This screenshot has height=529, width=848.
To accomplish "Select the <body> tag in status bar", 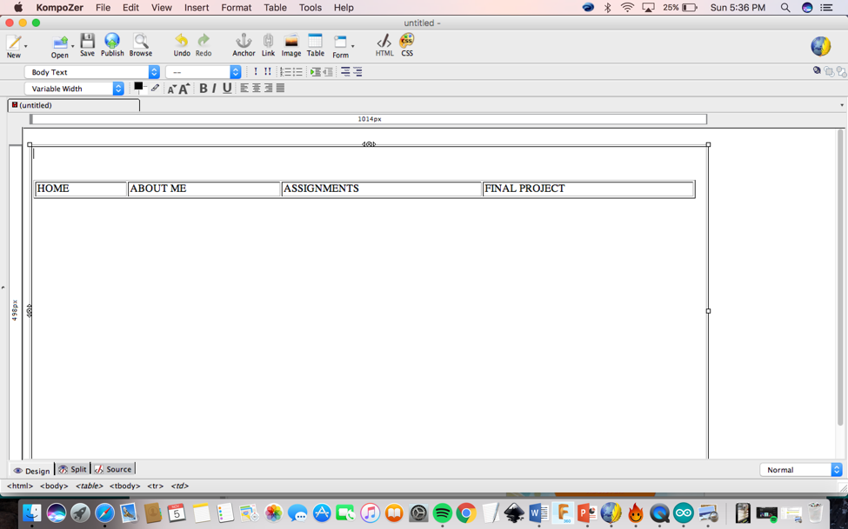I will pyautogui.click(x=54, y=486).
